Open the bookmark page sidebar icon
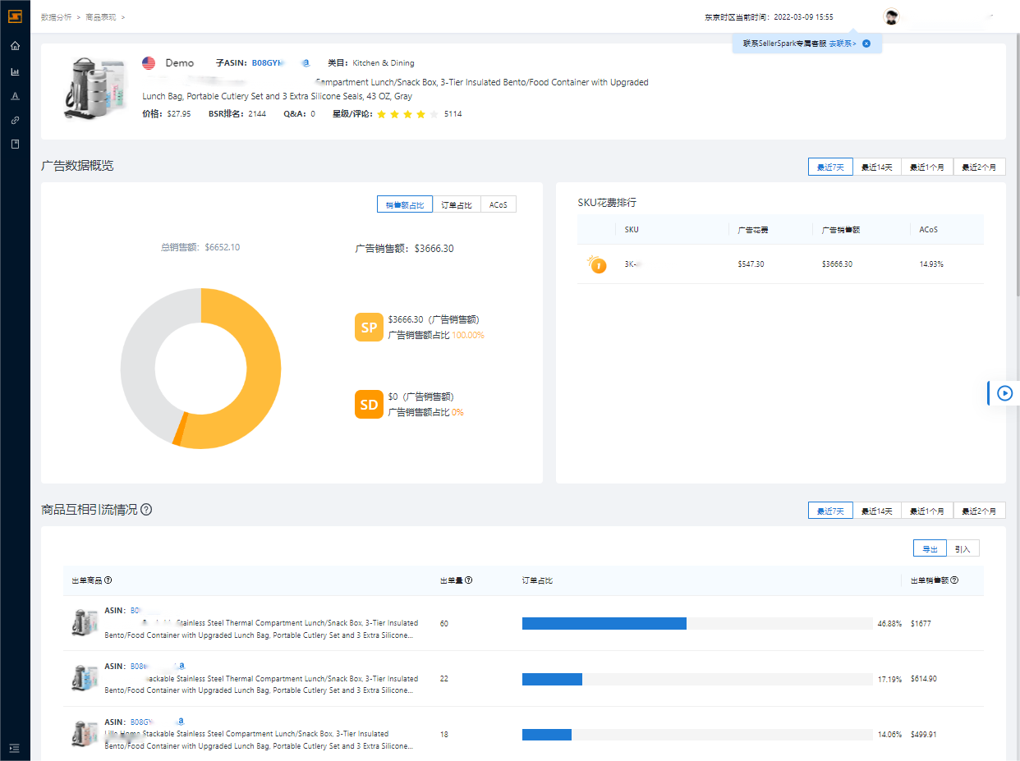The width and height of the screenshot is (1020, 761). (15, 144)
